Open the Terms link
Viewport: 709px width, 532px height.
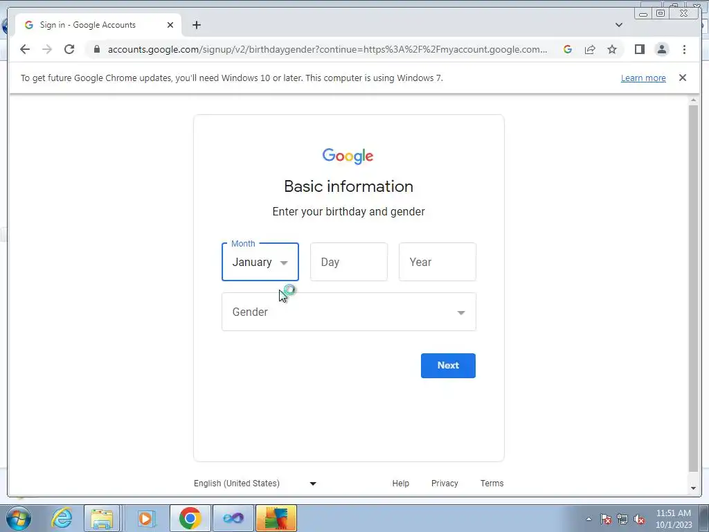click(492, 483)
